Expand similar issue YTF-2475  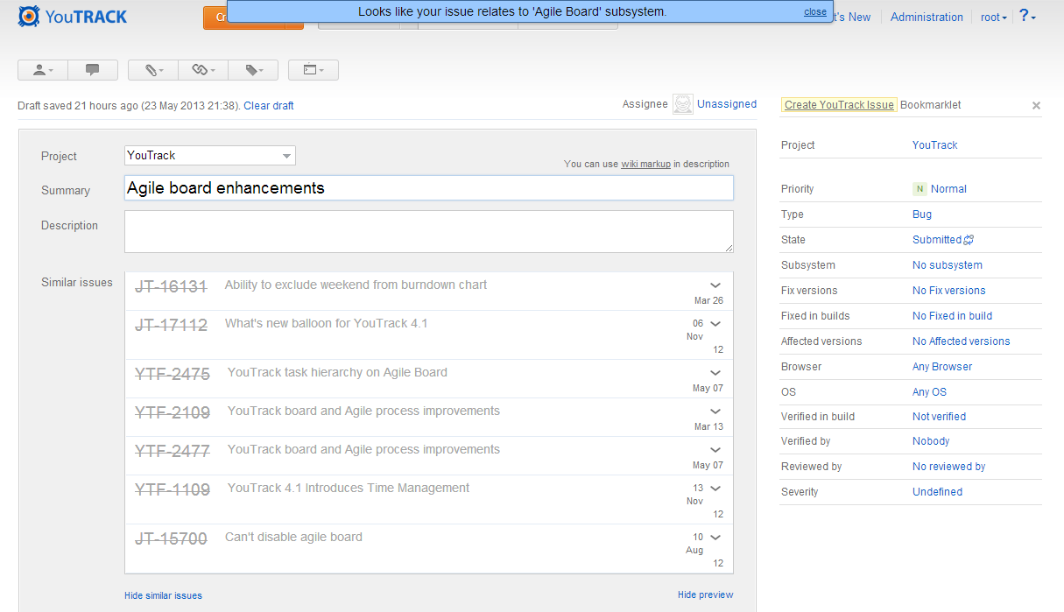(x=715, y=373)
